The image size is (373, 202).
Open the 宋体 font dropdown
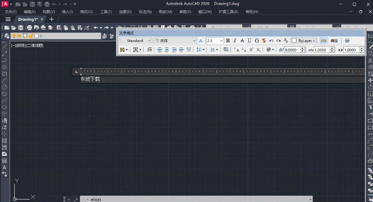175,41
